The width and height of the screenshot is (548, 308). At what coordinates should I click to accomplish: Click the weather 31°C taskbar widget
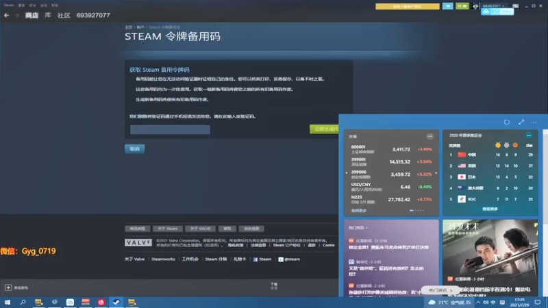click(449, 303)
